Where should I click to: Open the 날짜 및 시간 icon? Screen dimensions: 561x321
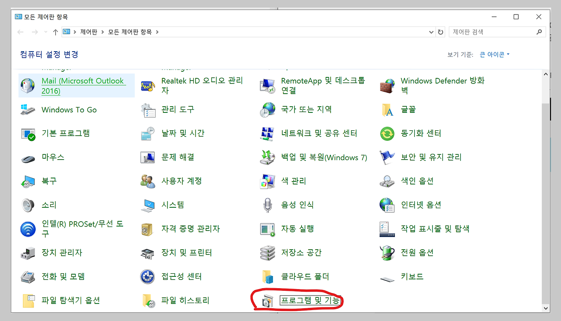[148, 133]
